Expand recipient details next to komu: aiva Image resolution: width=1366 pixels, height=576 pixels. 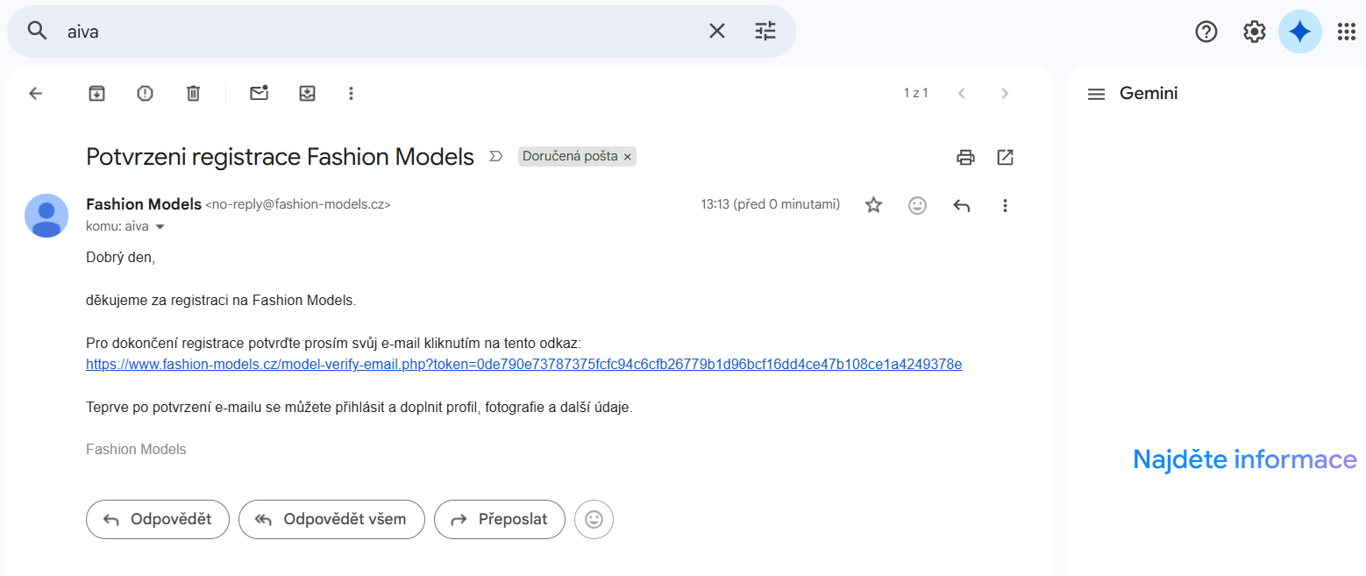[x=160, y=226]
